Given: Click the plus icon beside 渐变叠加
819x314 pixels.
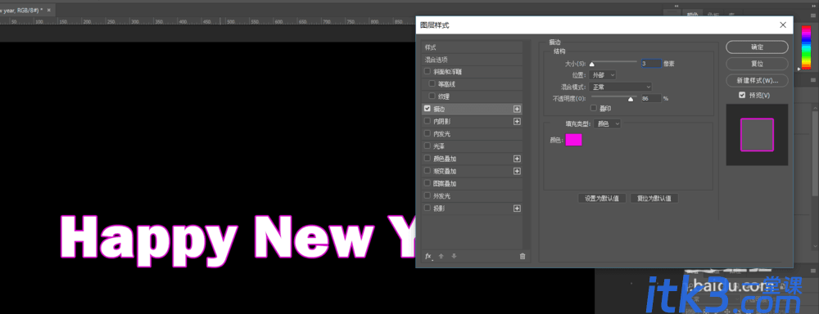Looking at the screenshot, I should tap(517, 171).
